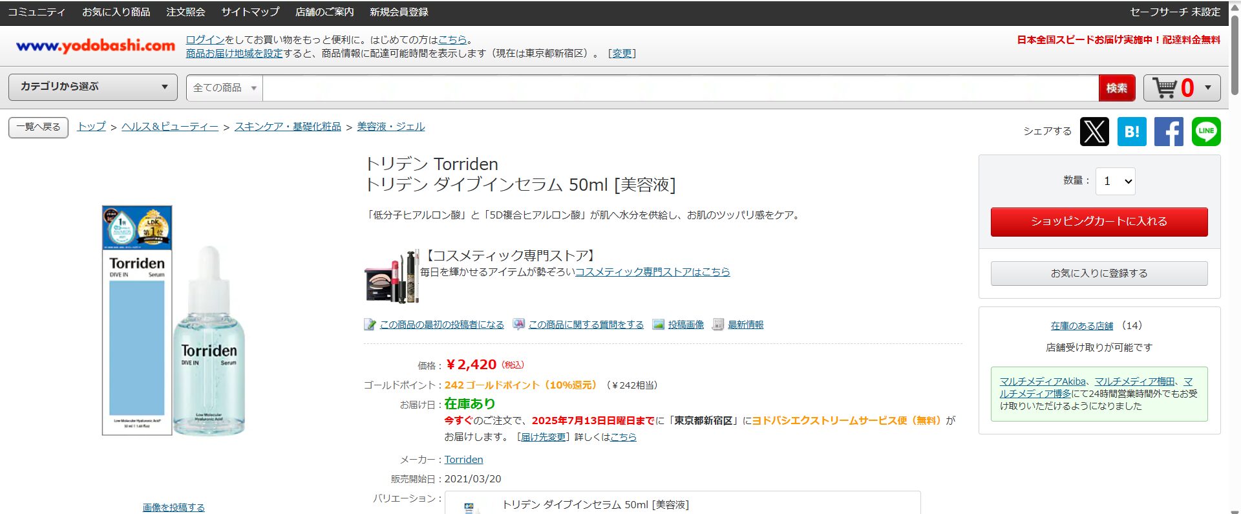Open お気に入り商品 in top menu

[116, 12]
